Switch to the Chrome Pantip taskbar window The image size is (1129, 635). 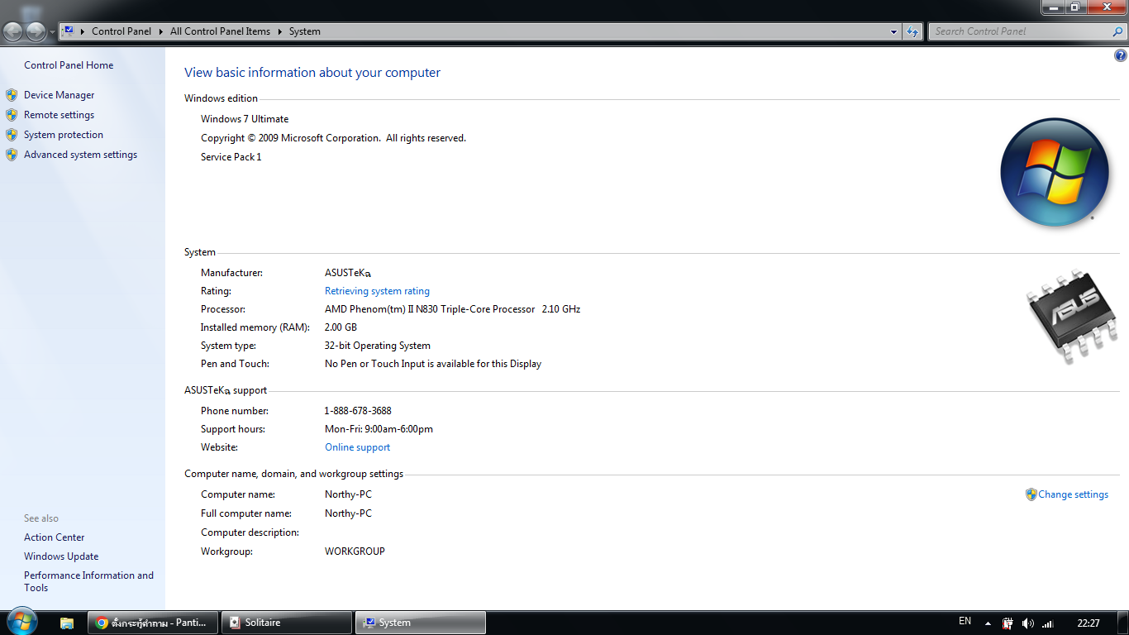point(153,623)
